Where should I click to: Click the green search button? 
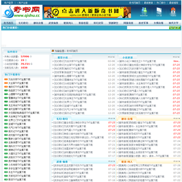click(x=175, y=28)
